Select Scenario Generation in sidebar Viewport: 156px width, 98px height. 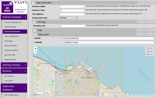(x=15, y=31)
